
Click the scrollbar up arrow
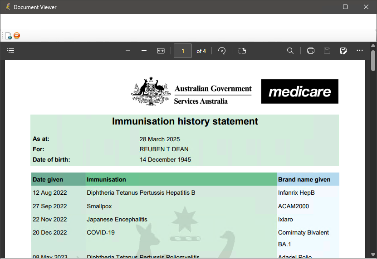(x=373, y=46)
